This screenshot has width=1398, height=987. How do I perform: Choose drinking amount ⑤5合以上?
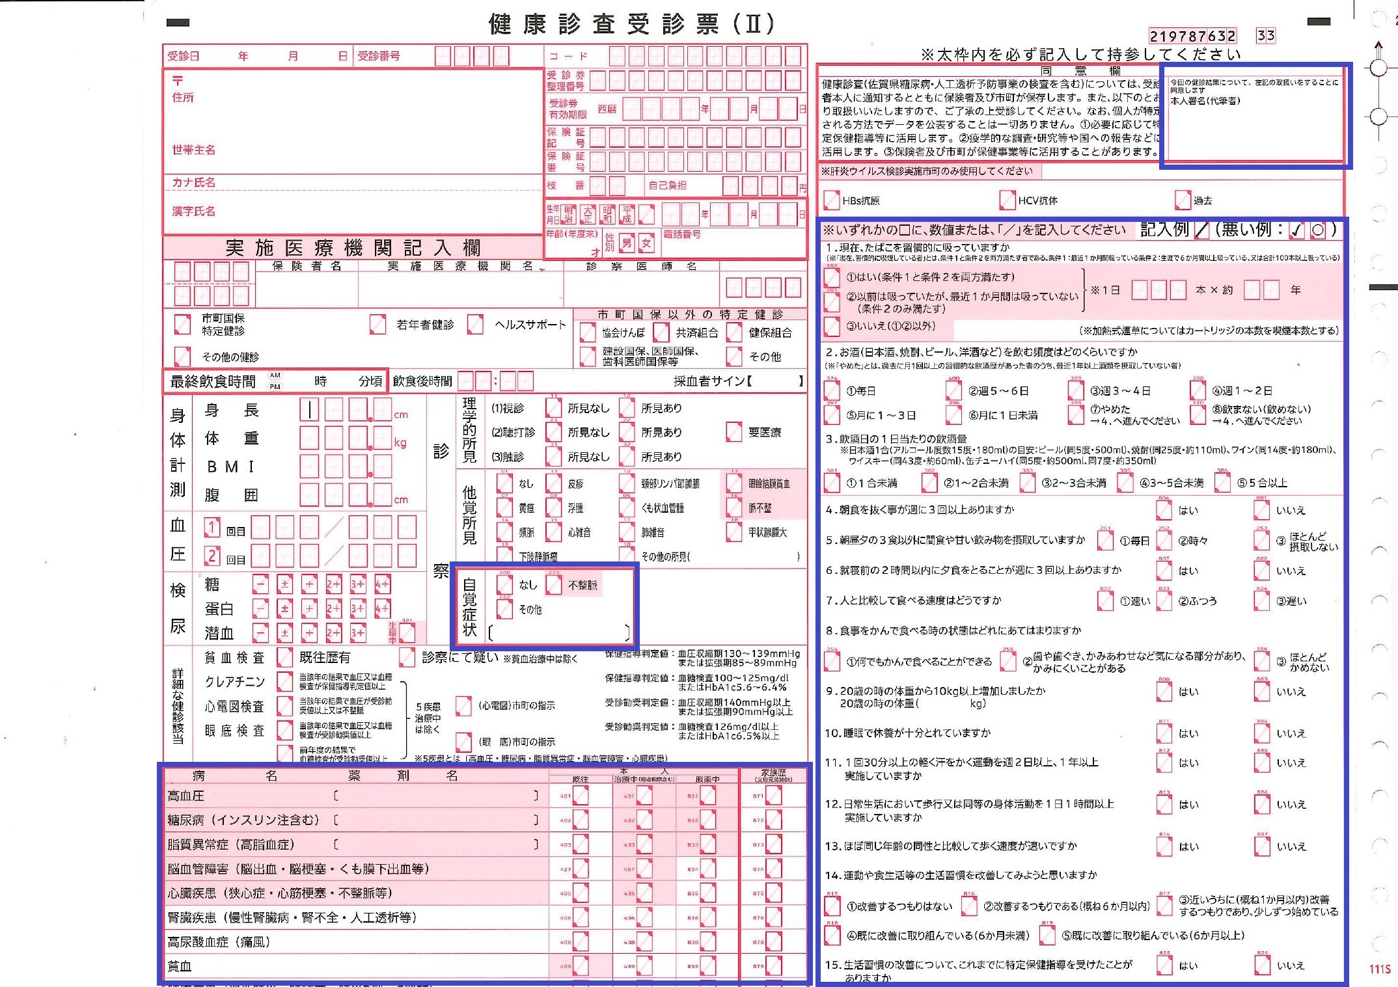click(x=1223, y=482)
